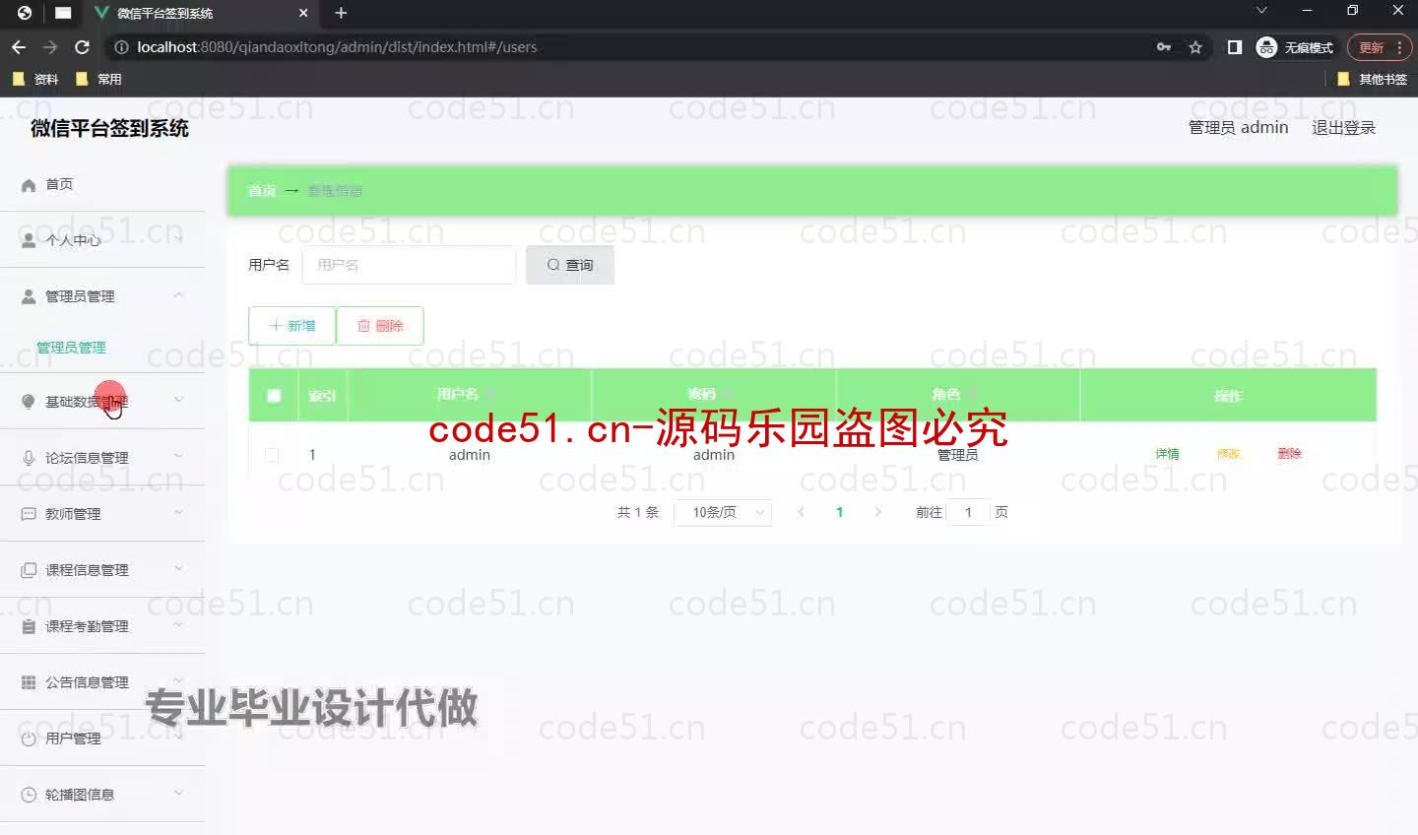Tick the checkbox for admin row
Image resolution: width=1418 pixels, height=835 pixels.
(x=272, y=455)
